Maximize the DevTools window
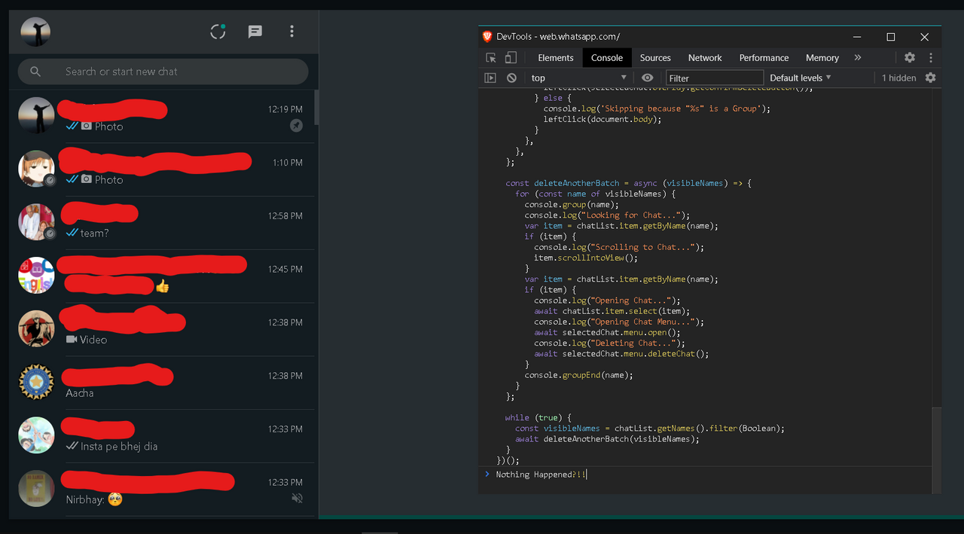 (x=890, y=37)
